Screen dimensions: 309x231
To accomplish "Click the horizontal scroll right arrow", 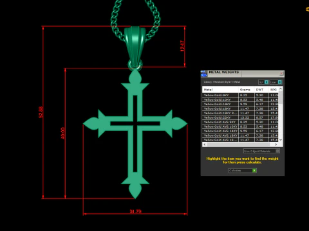I will click(276, 144).
